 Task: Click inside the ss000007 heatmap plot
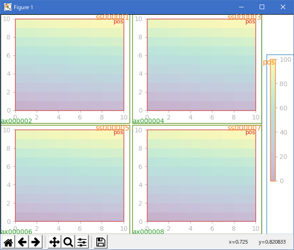click(201, 175)
